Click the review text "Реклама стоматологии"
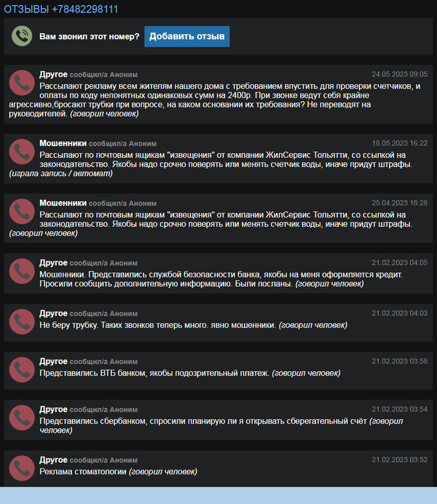The image size is (437, 504). click(x=83, y=471)
